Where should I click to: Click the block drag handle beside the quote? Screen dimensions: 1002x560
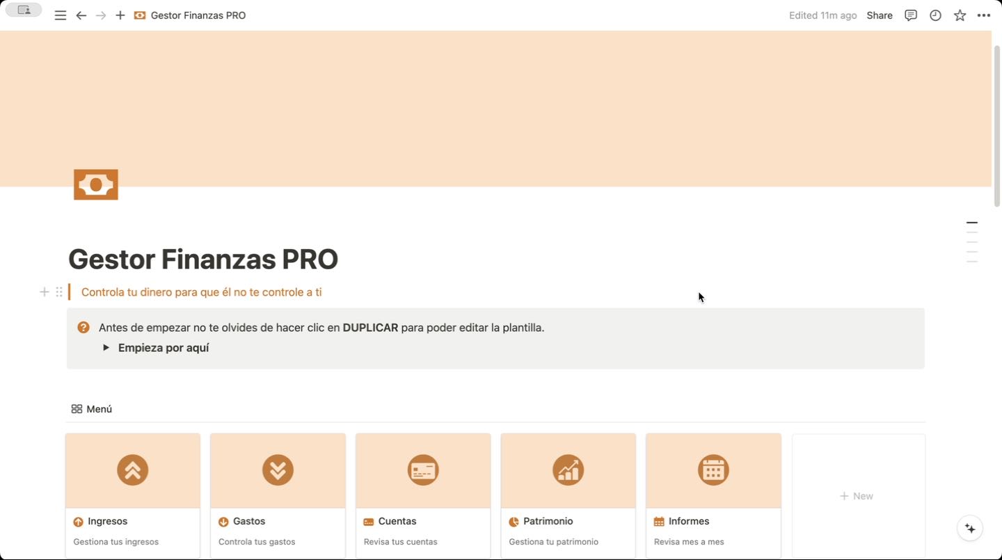pyautogui.click(x=59, y=292)
